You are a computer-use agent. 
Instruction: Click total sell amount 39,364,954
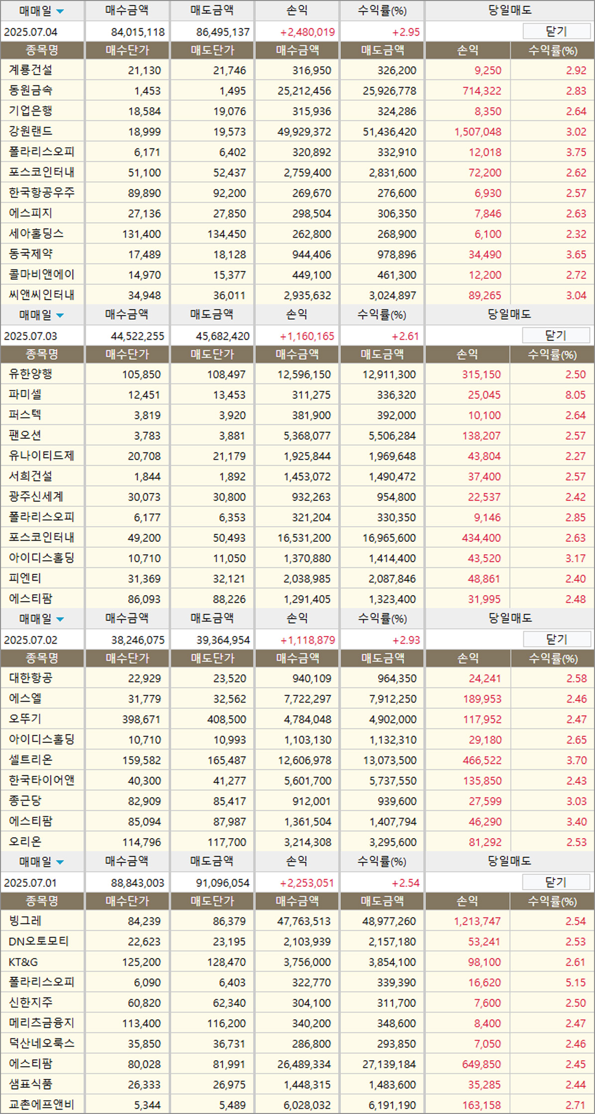(x=223, y=640)
